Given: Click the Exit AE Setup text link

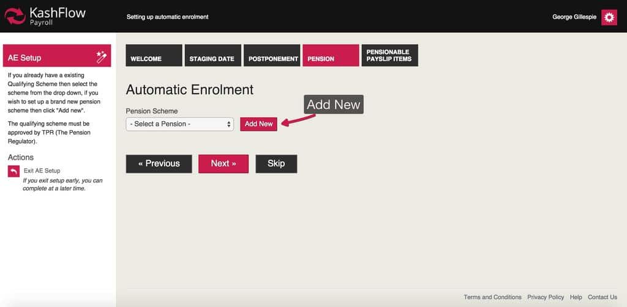Looking at the screenshot, I should (42, 171).
